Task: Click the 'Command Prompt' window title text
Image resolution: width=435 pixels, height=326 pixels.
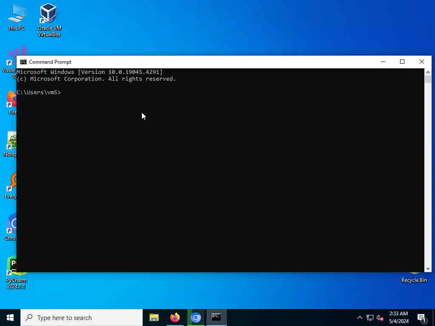Action: pyautogui.click(x=50, y=62)
